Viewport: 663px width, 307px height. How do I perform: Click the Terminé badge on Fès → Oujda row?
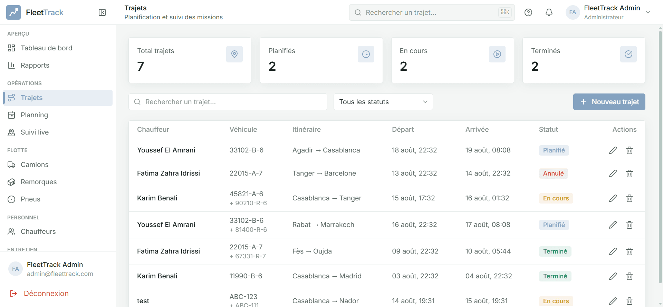(x=555, y=251)
